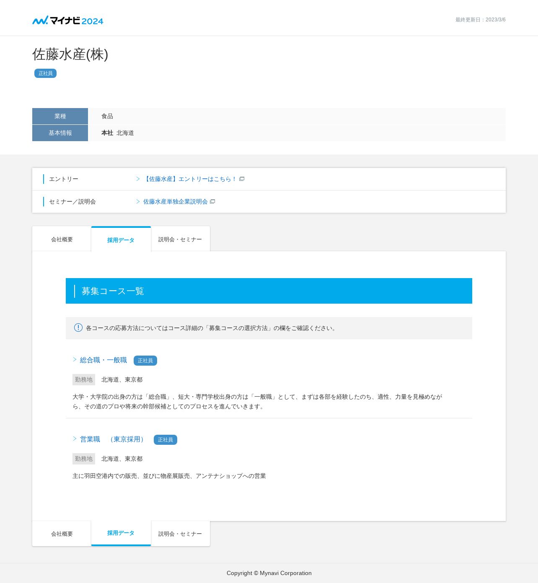538x583 pixels.
Task: Click the 佐藤水産(株) company heading
Action: (x=70, y=54)
